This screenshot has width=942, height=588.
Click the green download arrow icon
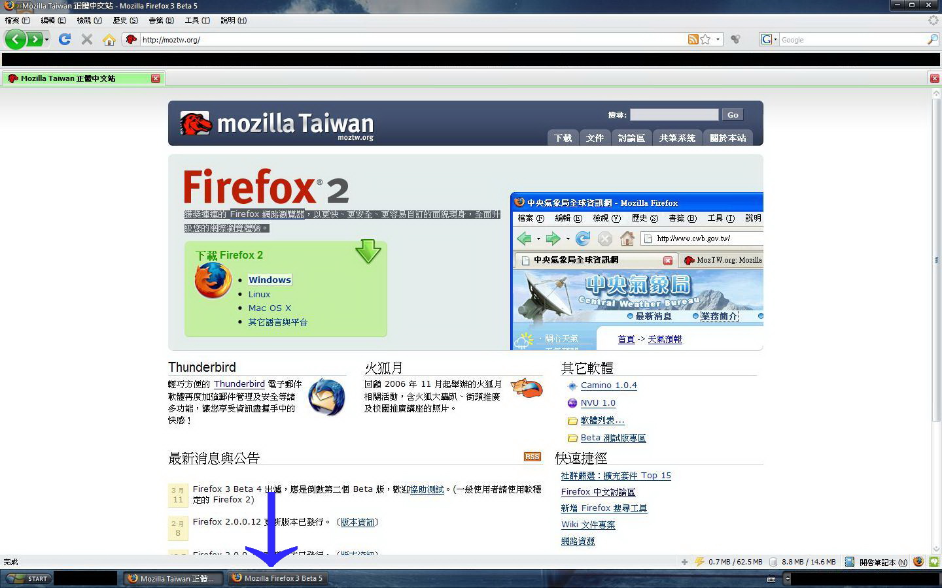coord(368,252)
